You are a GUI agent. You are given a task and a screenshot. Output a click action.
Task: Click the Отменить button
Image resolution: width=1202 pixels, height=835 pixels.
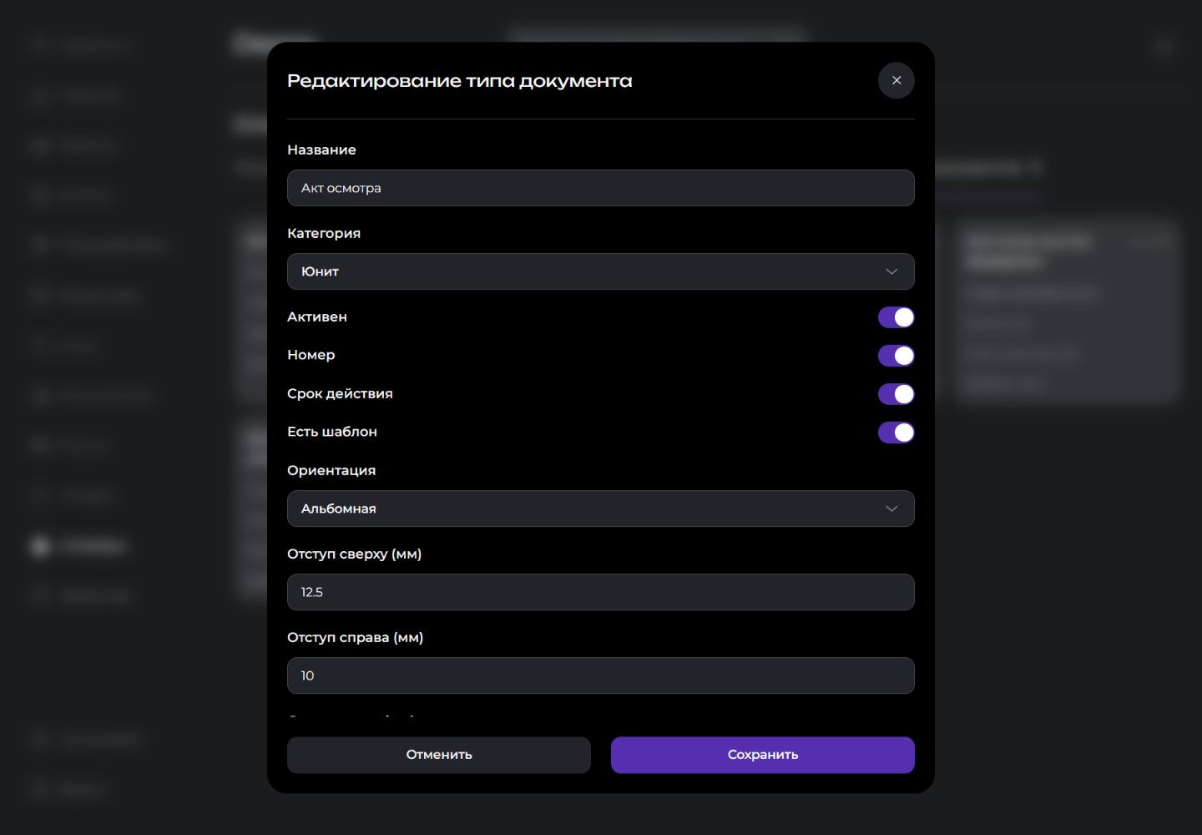coord(439,755)
